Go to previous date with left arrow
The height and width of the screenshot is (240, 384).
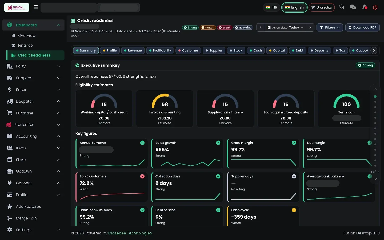click(261, 27)
